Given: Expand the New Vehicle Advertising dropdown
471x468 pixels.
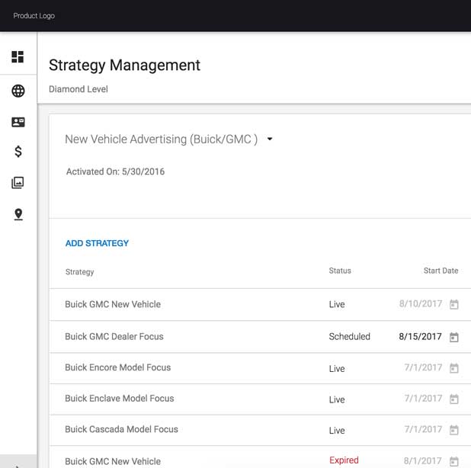Looking at the screenshot, I should click(270, 139).
